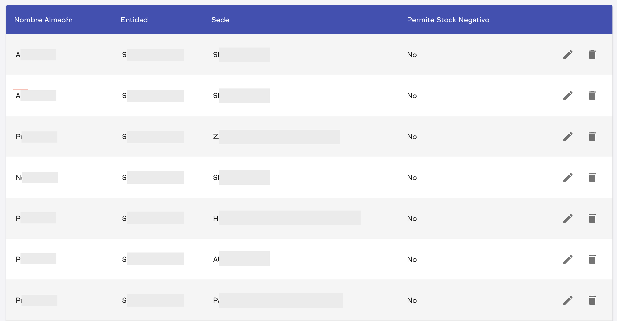Click the edit pencil in the first row

(568, 55)
